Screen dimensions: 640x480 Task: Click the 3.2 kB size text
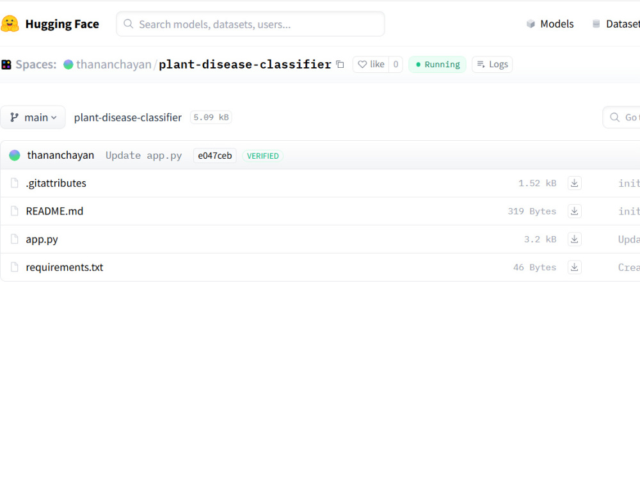pyautogui.click(x=540, y=239)
